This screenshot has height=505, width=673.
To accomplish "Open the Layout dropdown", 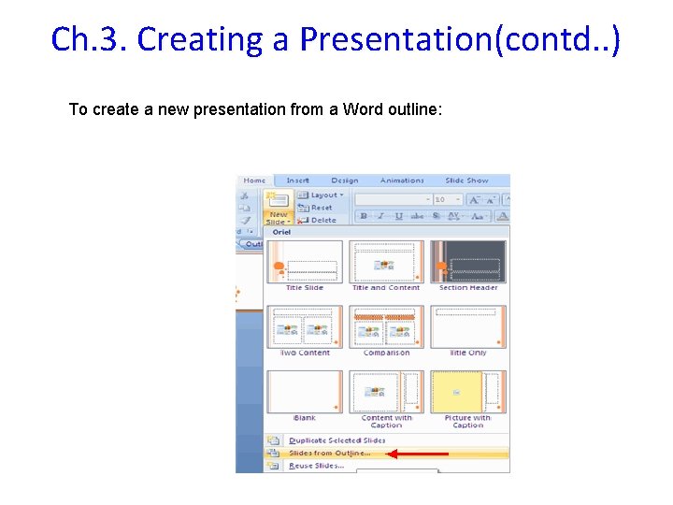I will [x=321, y=195].
